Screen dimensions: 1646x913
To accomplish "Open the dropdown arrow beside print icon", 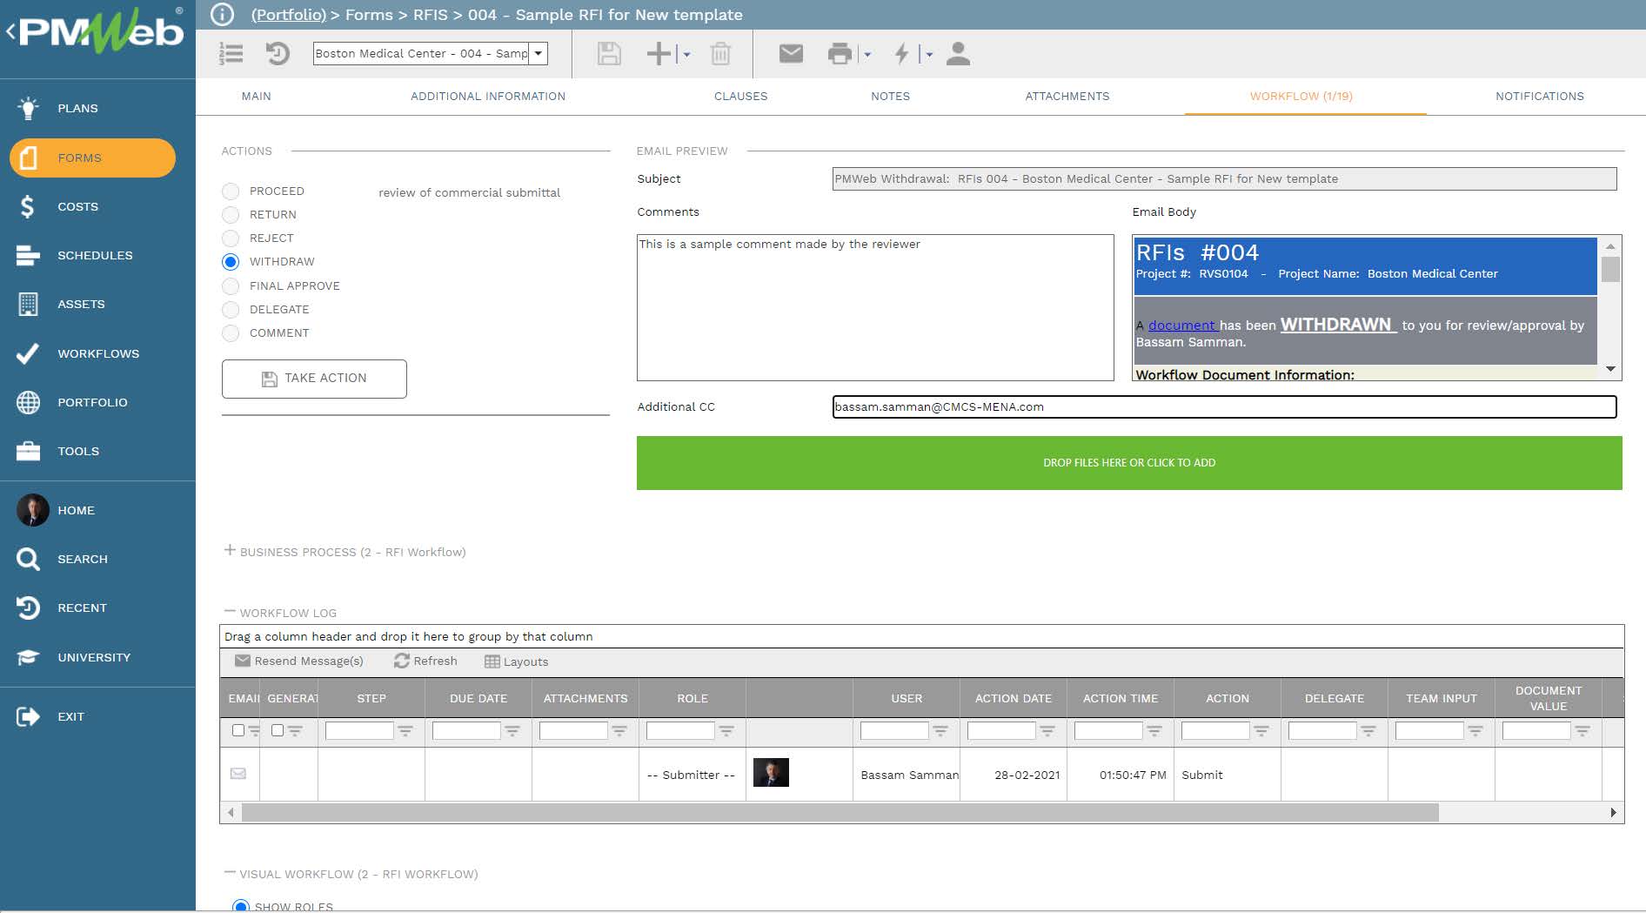I will click(867, 54).
